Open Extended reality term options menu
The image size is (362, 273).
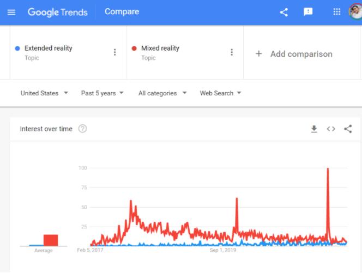[x=114, y=52]
